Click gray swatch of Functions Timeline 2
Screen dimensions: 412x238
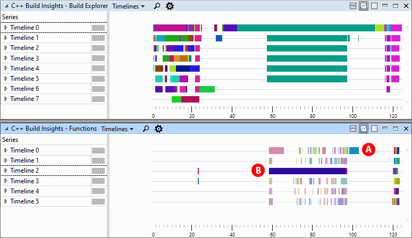point(98,171)
